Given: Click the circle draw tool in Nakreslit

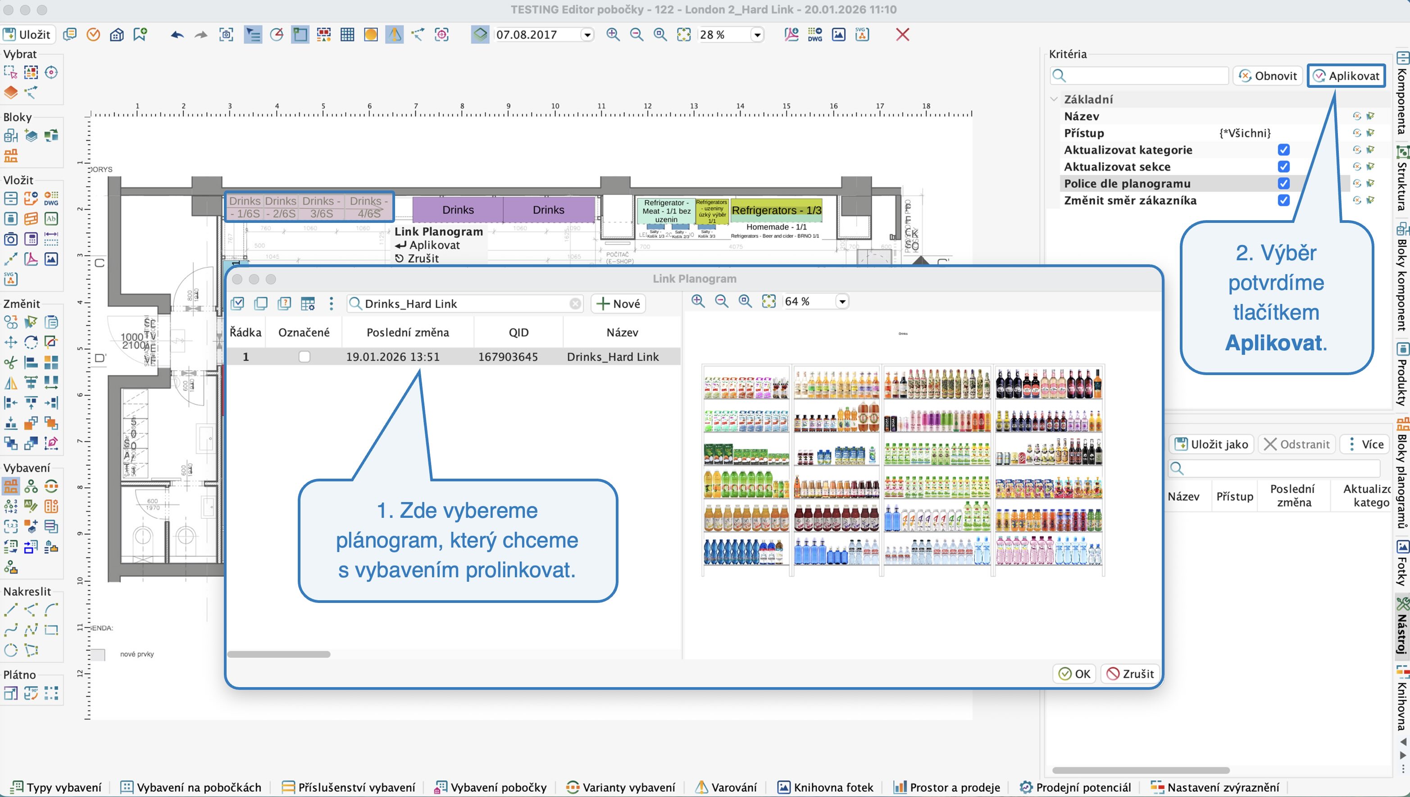Looking at the screenshot, I should click(x=11, y=650).
